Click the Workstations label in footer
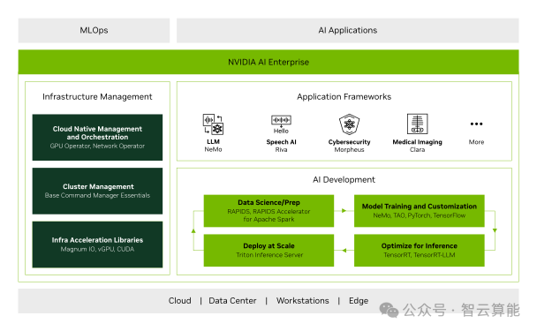The width and height of the screenshot is (537, 331). click(x=303, y=300)
